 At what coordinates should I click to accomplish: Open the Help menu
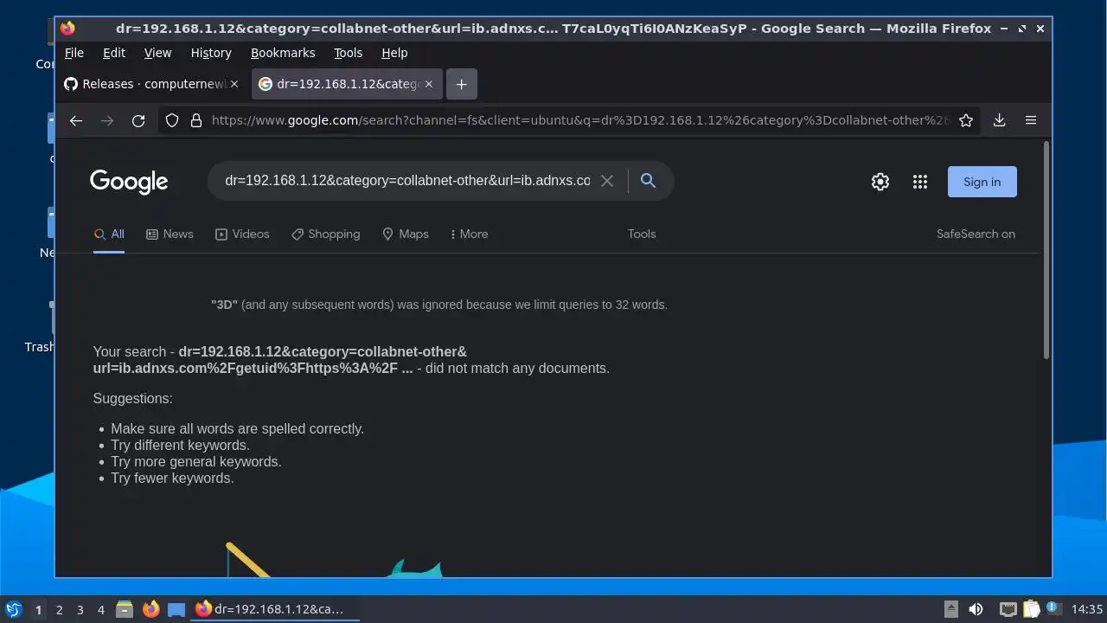pyautogui.click(x=394, y=53)
